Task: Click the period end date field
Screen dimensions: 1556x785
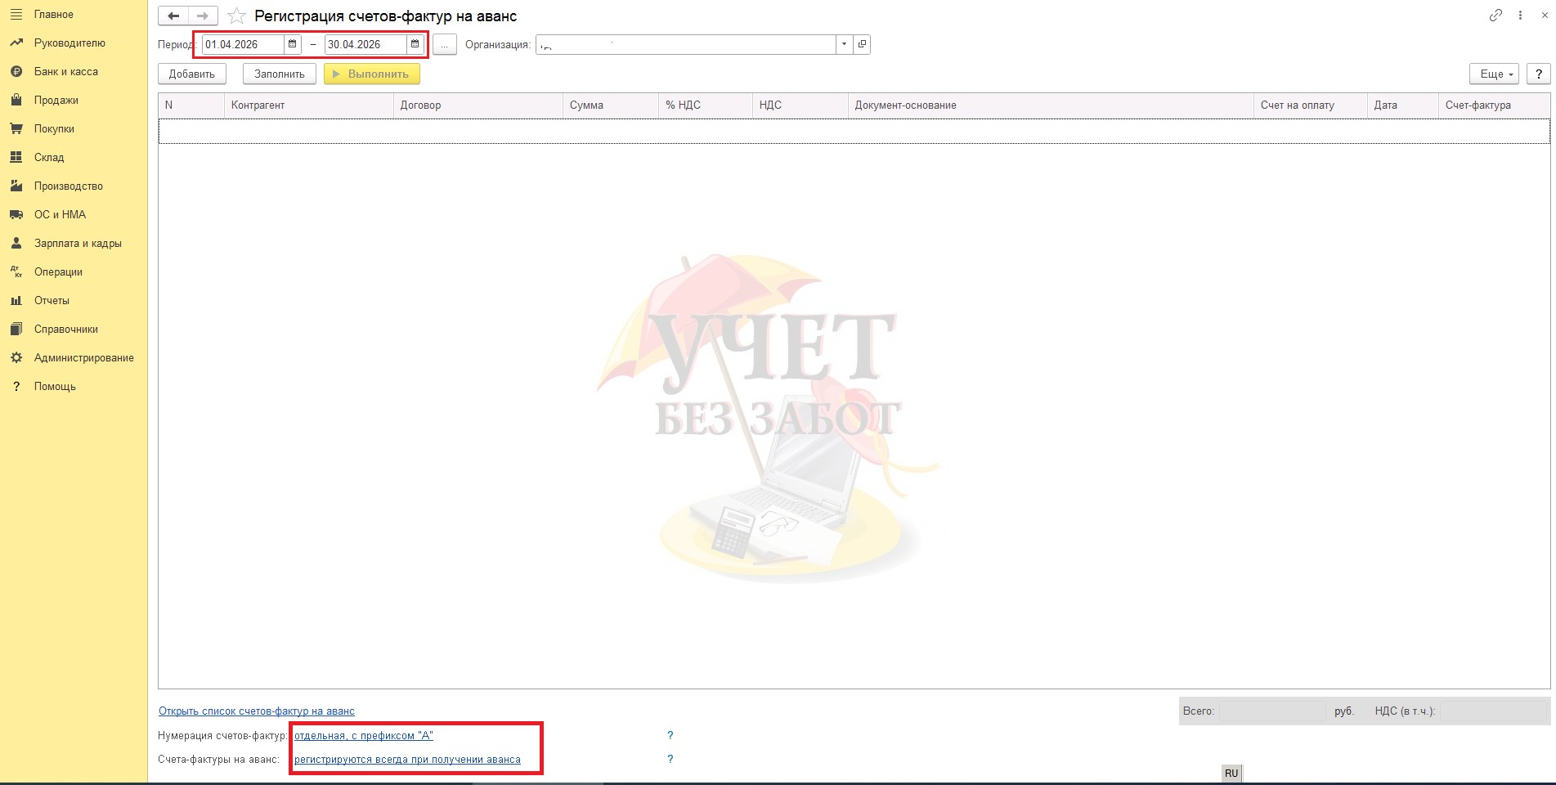Action: [x=366, y=44]
